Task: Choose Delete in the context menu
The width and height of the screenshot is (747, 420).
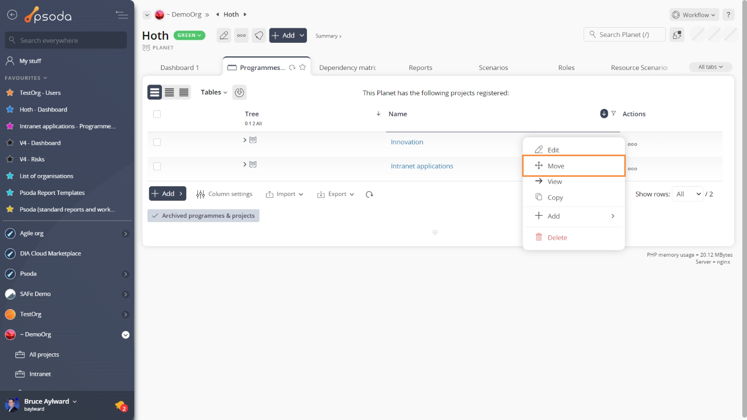Action: [x=574, y=237]
